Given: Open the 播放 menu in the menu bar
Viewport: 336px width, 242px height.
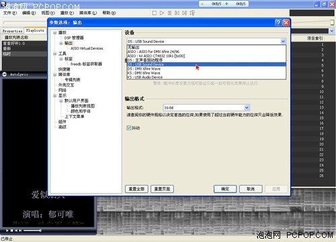Looking at the screenshot, I should click(x=67, y=13).
